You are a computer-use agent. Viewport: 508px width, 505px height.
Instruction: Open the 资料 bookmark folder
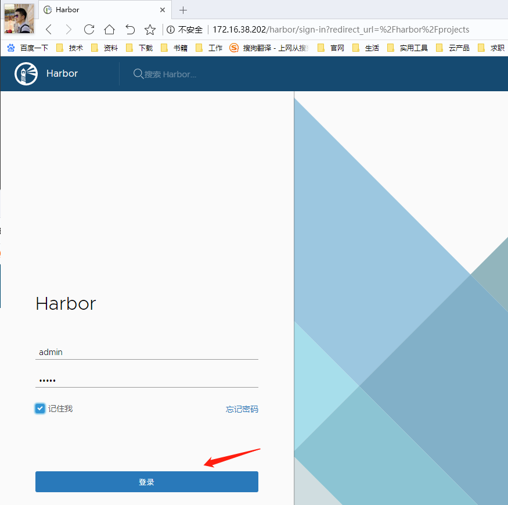tap(105, 48)
